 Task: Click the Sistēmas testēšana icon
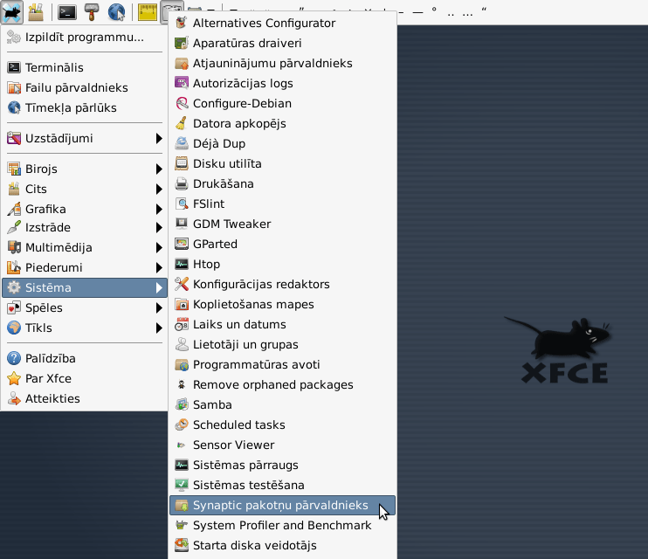coord(182,485)
